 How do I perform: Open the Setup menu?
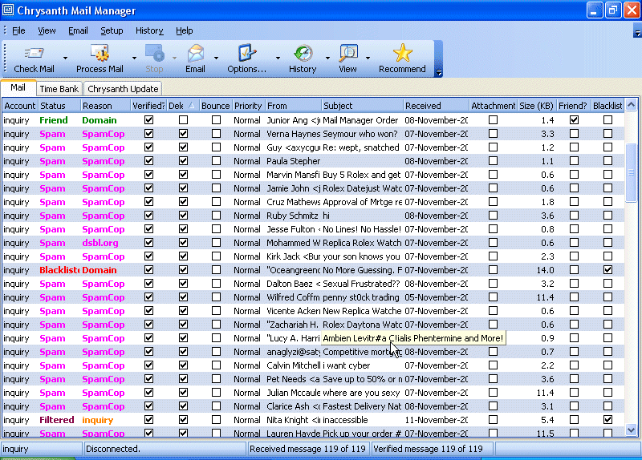click(112, 30)
